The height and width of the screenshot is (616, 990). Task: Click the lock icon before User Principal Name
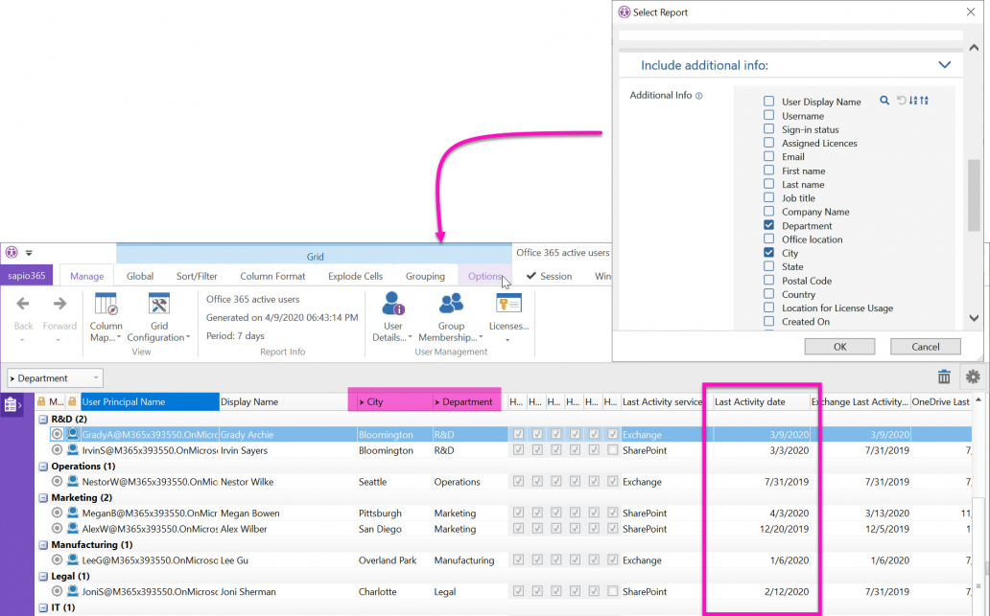click(x=73, y=401)
